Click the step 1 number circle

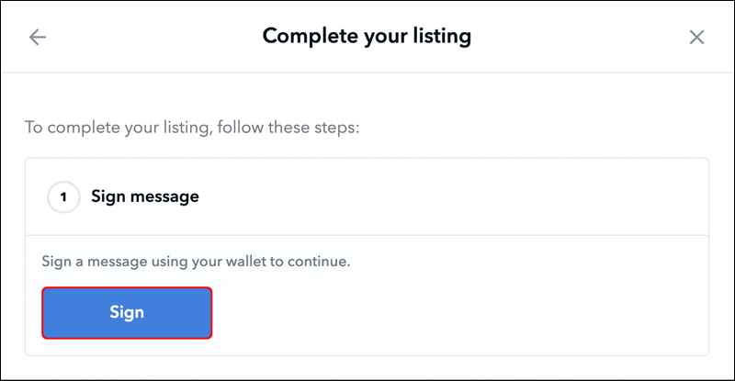[x=63, y=196]
